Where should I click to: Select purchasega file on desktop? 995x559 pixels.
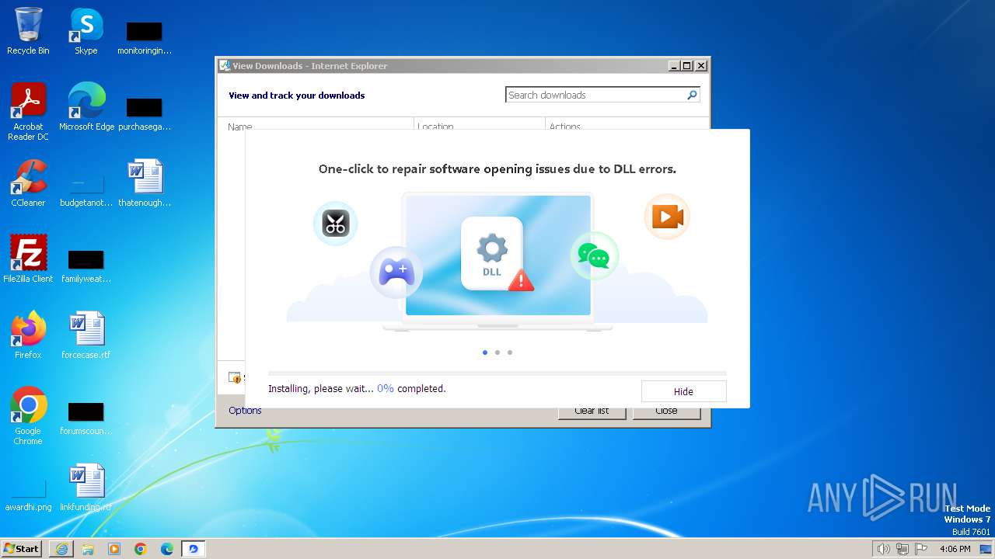[x=145, y=113]
